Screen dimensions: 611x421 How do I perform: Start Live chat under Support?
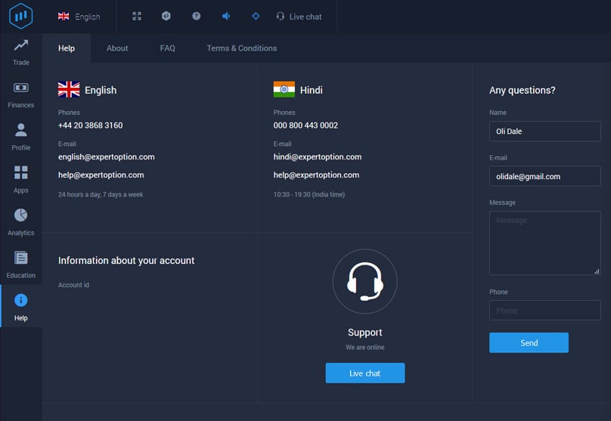coord(365,373)
